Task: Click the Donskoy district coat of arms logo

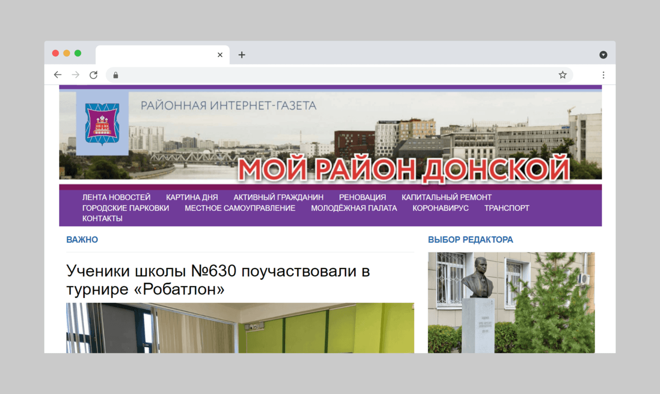Action: click(102, 124)
